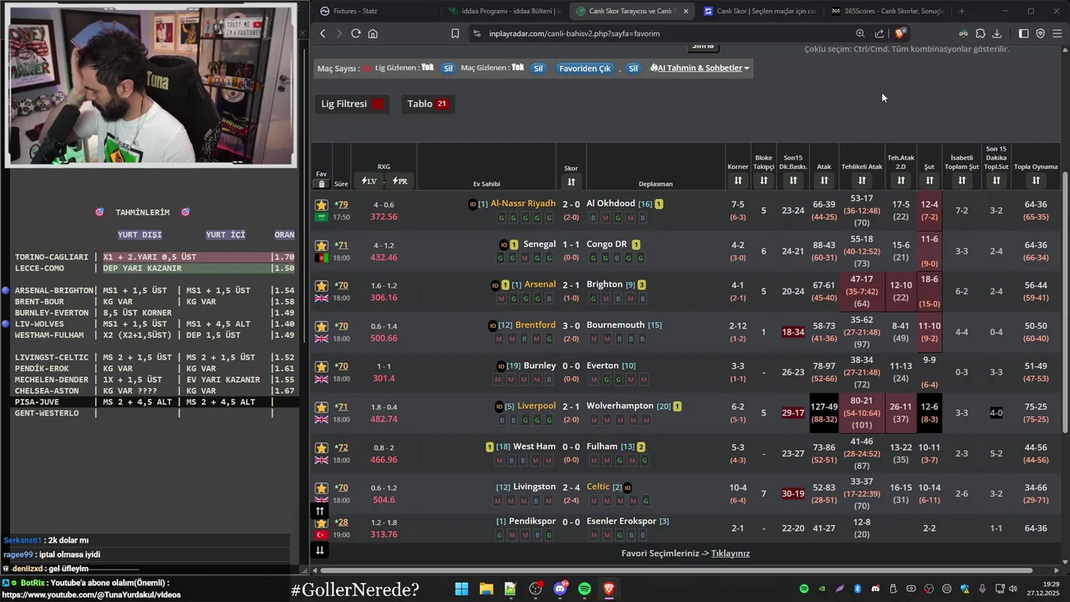Open browser downloads

[x=996, y=33]
